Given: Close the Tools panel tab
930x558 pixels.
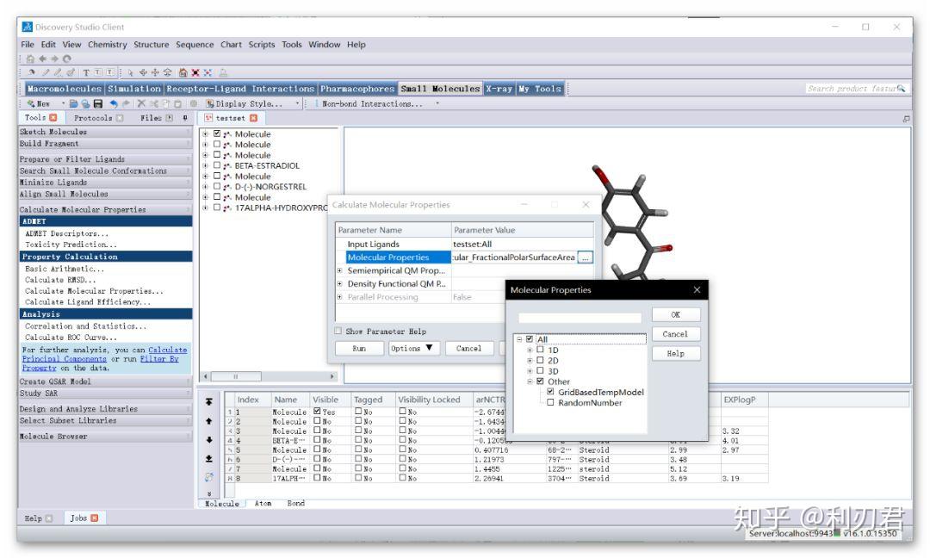Looking at the screenshot, I should 53,118.
